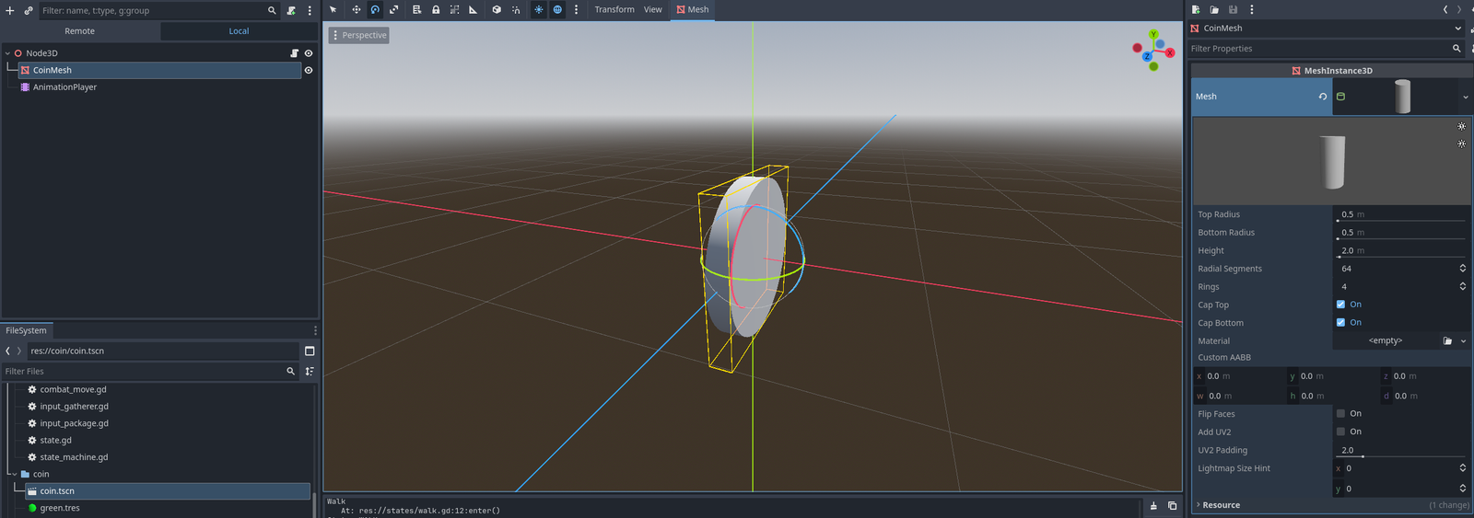Toggle FileSystem split mode icon
The image size is (1474, 518).
[310, 351]
